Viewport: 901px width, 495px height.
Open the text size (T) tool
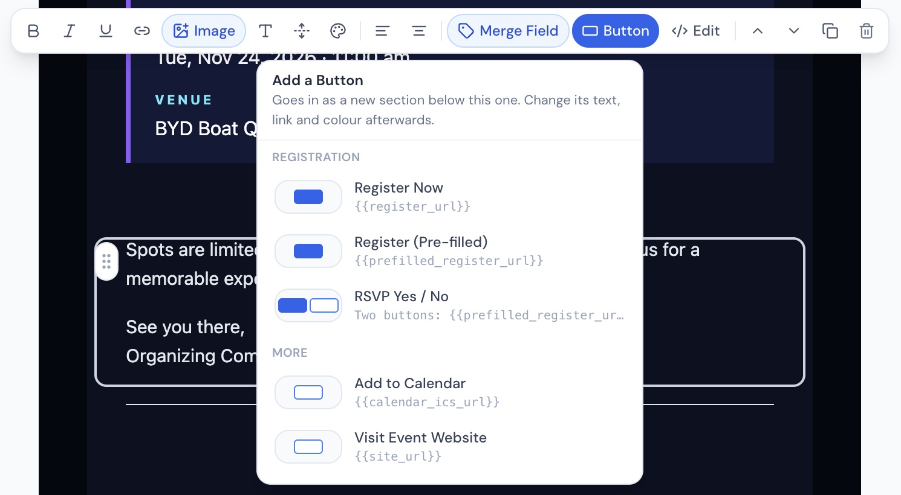click(x=265, y=31)
